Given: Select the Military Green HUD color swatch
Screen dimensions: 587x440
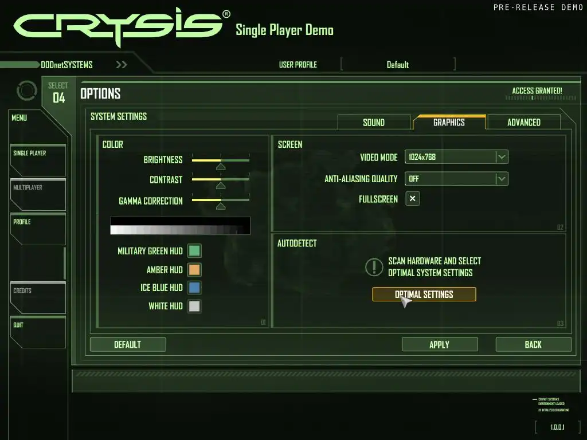Looking at the screenshot, I should pyautogui.click(x=194, y=251).
